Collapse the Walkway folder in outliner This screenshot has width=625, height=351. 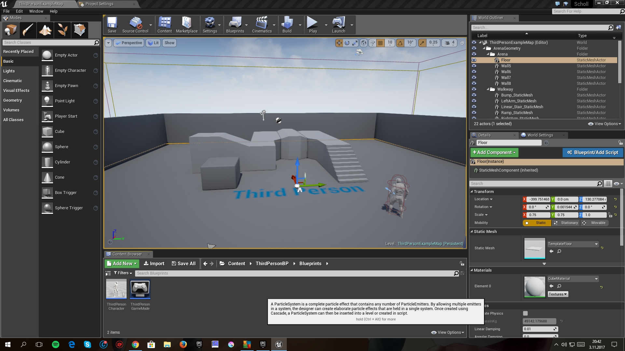coord(488,89)
